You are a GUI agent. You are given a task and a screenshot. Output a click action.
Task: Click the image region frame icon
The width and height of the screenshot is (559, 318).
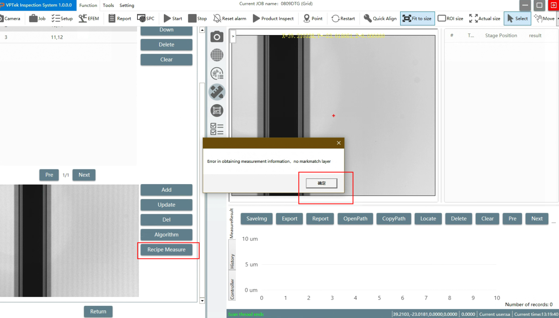(217, 111)
